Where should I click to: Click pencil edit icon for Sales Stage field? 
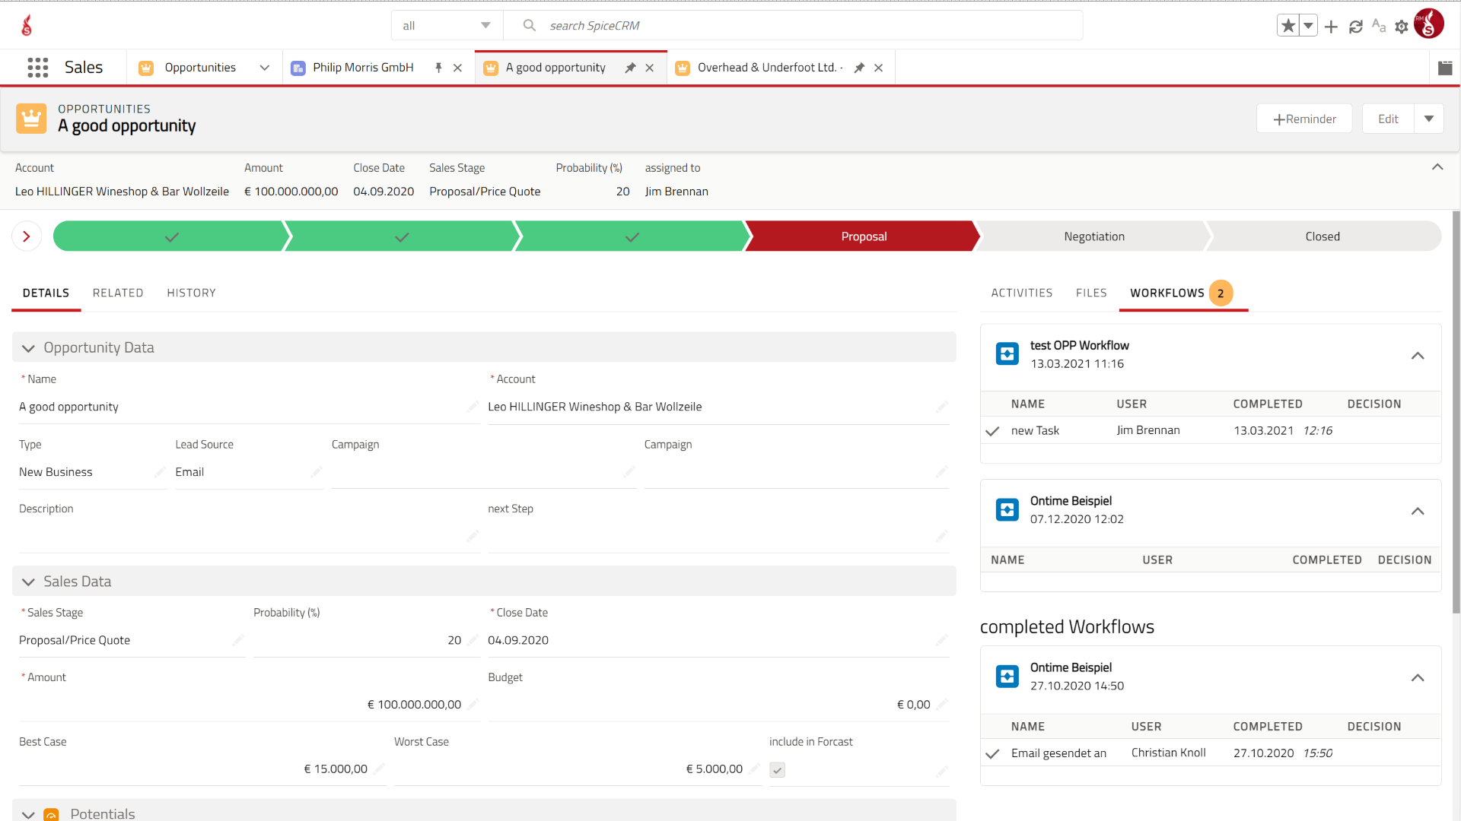point(238,640)
